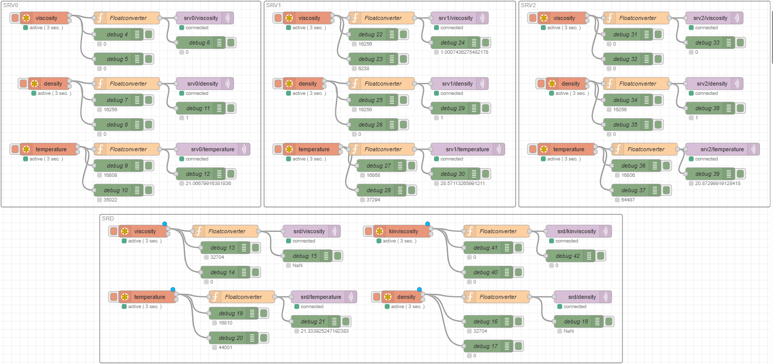Disable the debug 11 node
Image resolution: width=773 pixels, height=364 pixels.
(x=231, y=108)
